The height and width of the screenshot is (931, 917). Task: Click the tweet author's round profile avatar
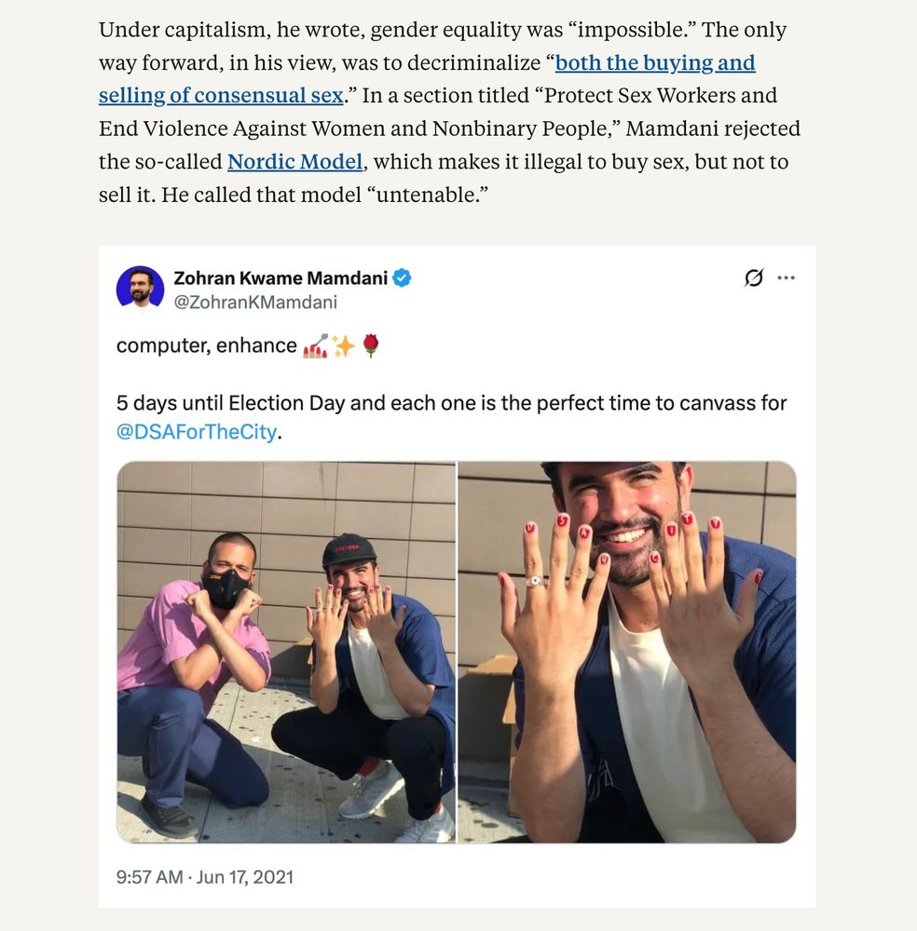[141, 286]
